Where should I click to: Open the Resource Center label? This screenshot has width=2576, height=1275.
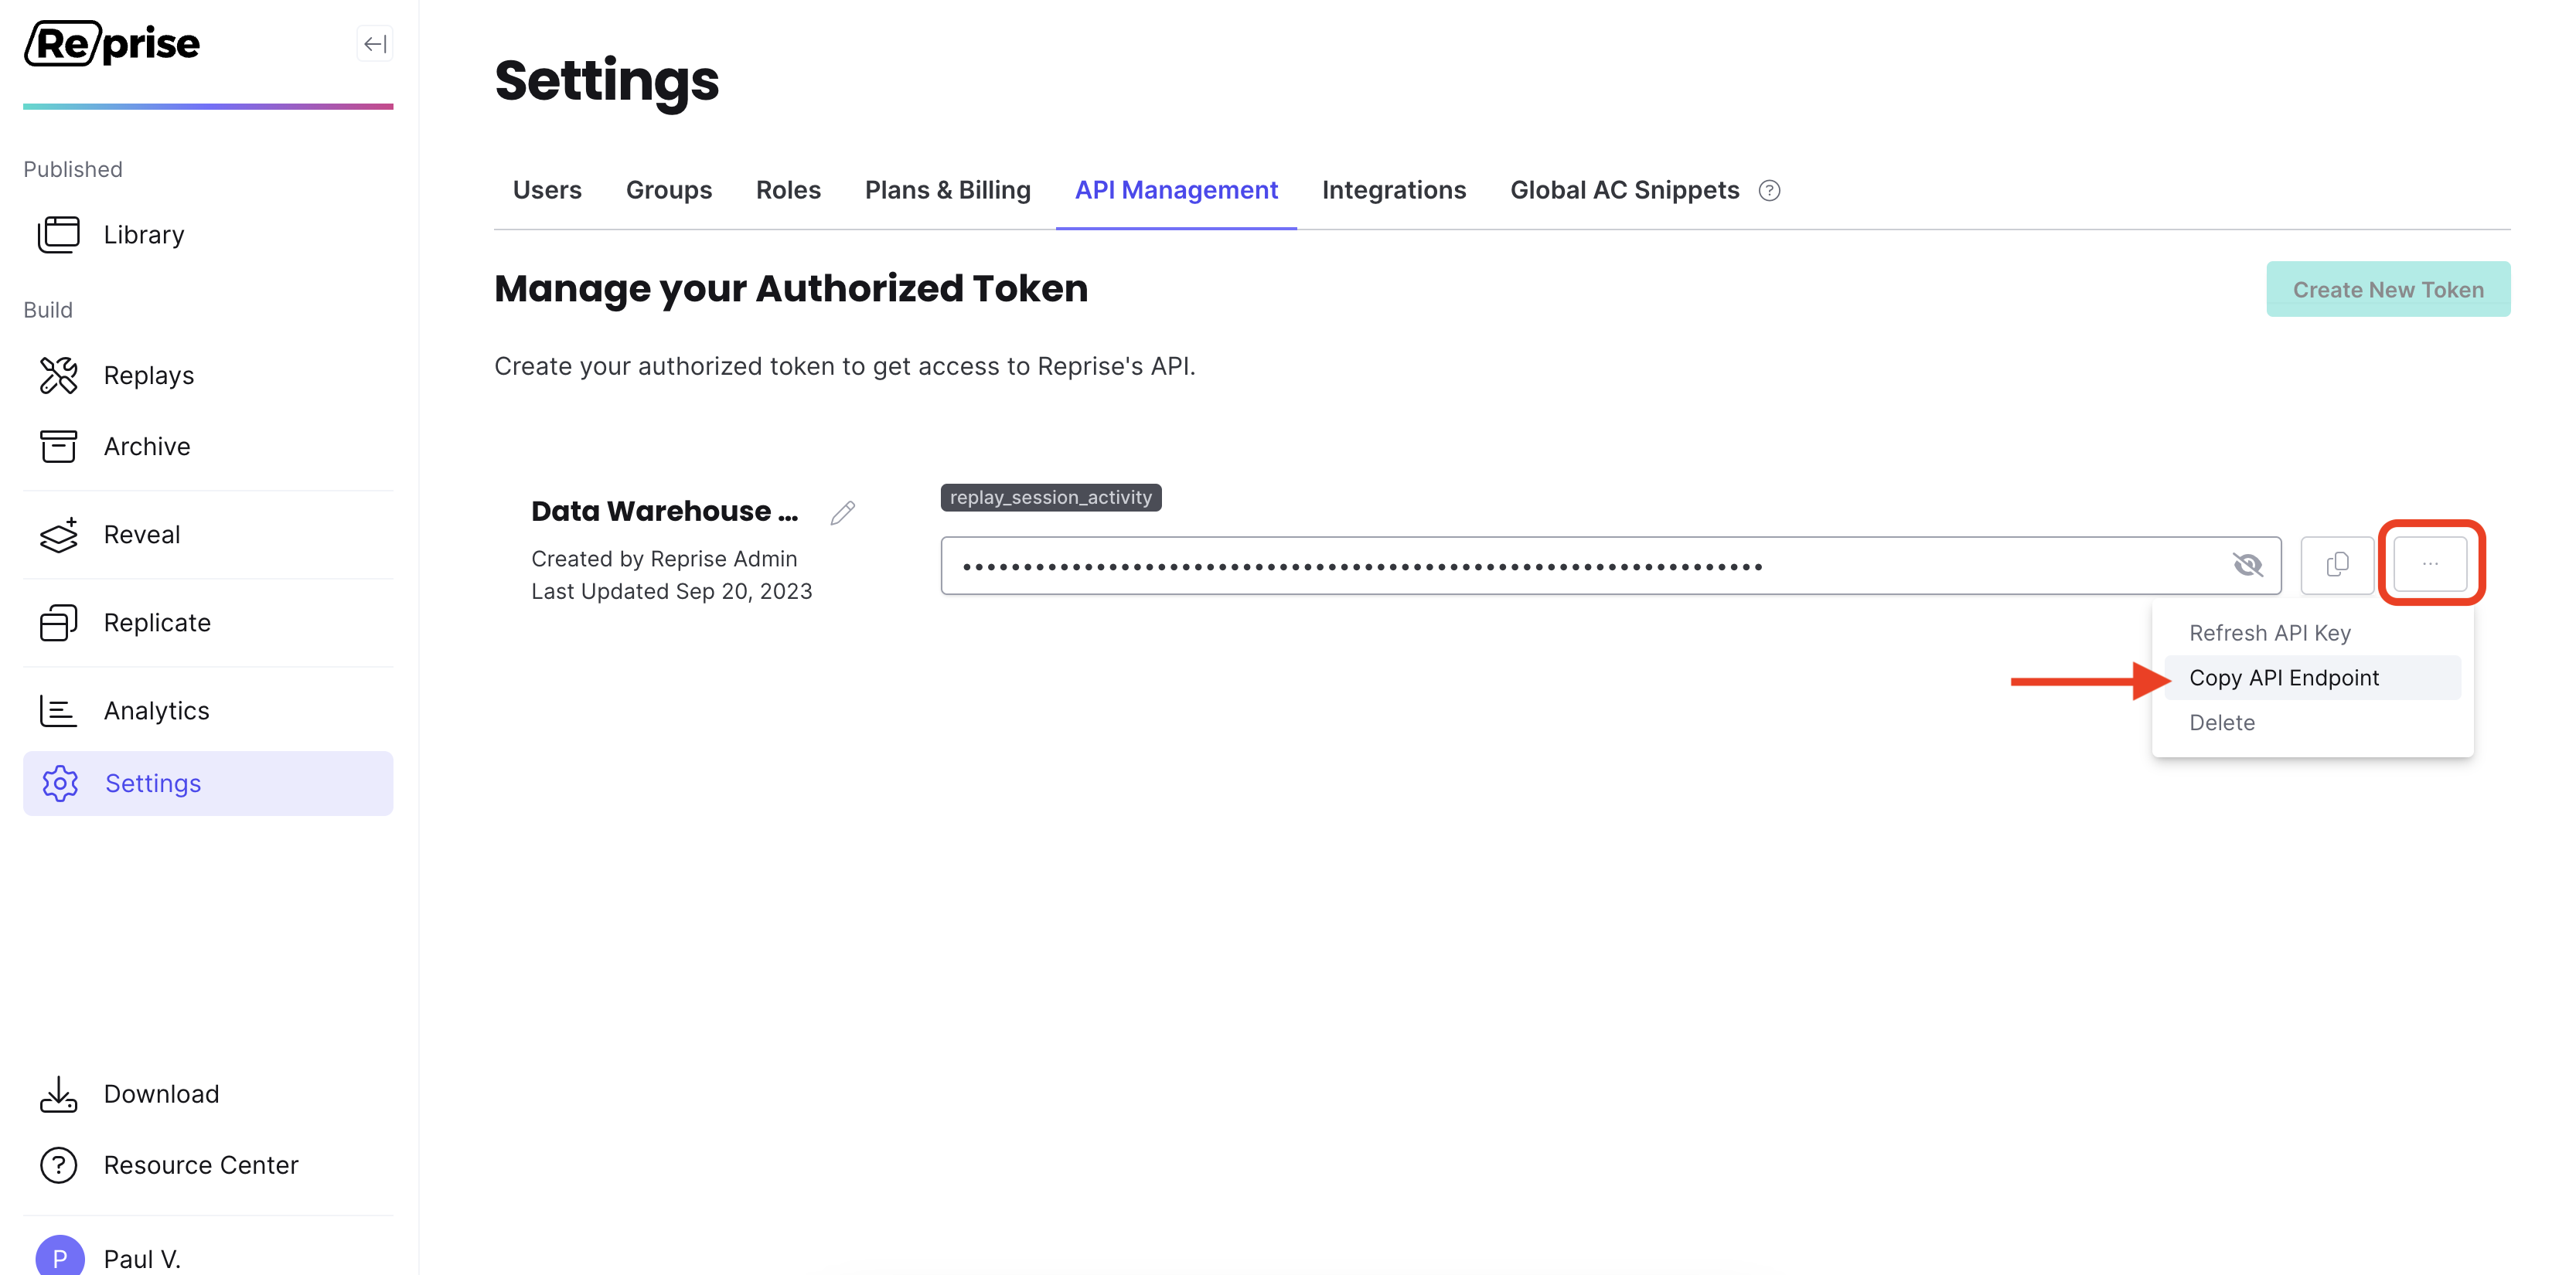[x=201, y=1165]
